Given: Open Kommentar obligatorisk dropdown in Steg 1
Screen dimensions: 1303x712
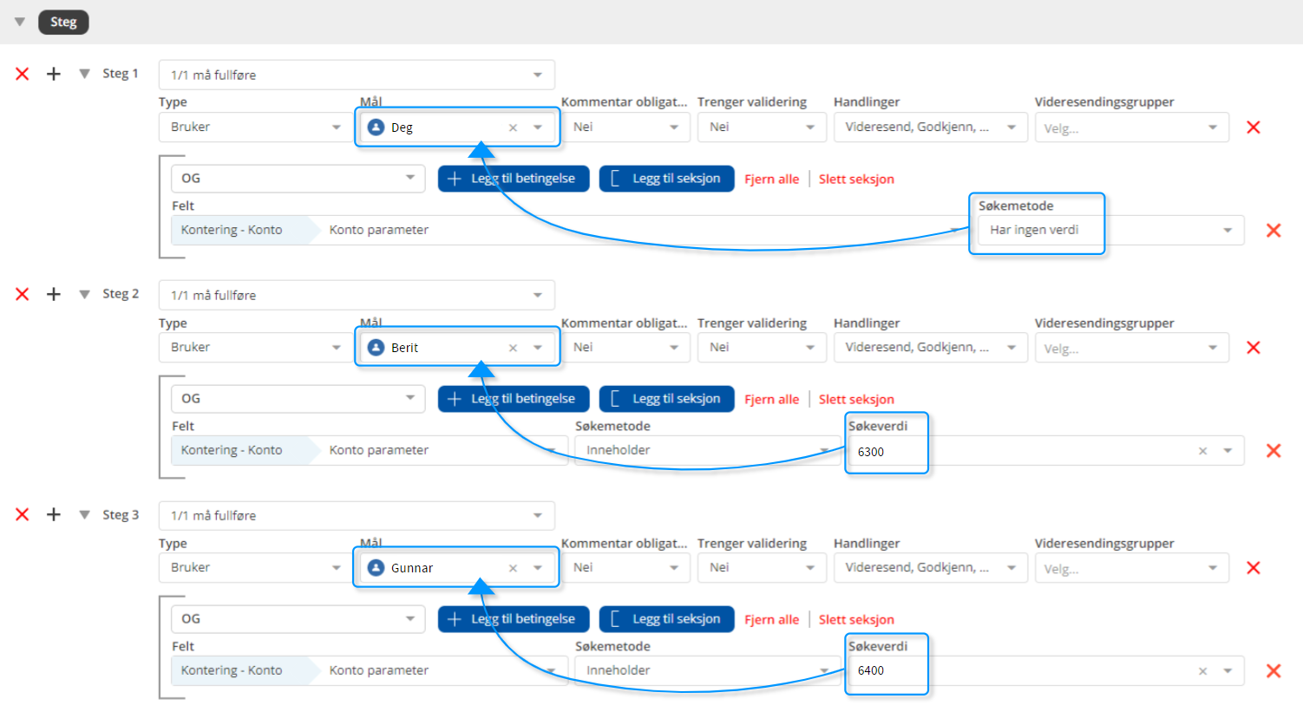Looking at the screenshot, I should [625, 127].
